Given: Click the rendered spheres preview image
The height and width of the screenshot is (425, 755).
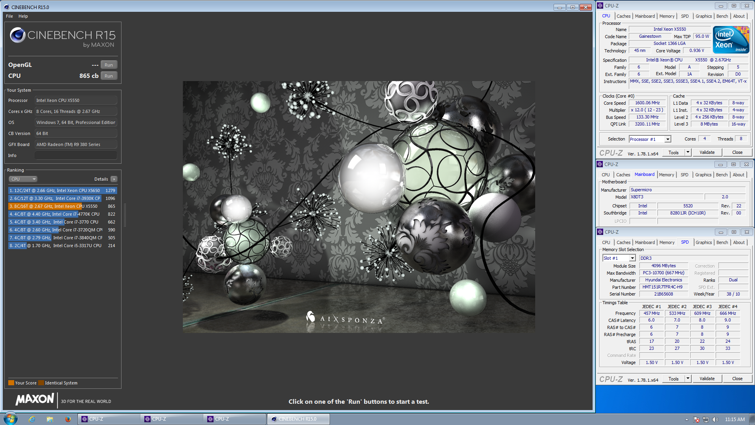Looking at the screenshot, I should [359, 207].
